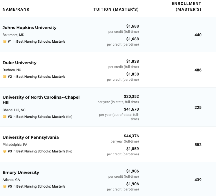Open Johns Hopkins University school page
The height and width of the screenshot is (196, 216).
point(30,28)
